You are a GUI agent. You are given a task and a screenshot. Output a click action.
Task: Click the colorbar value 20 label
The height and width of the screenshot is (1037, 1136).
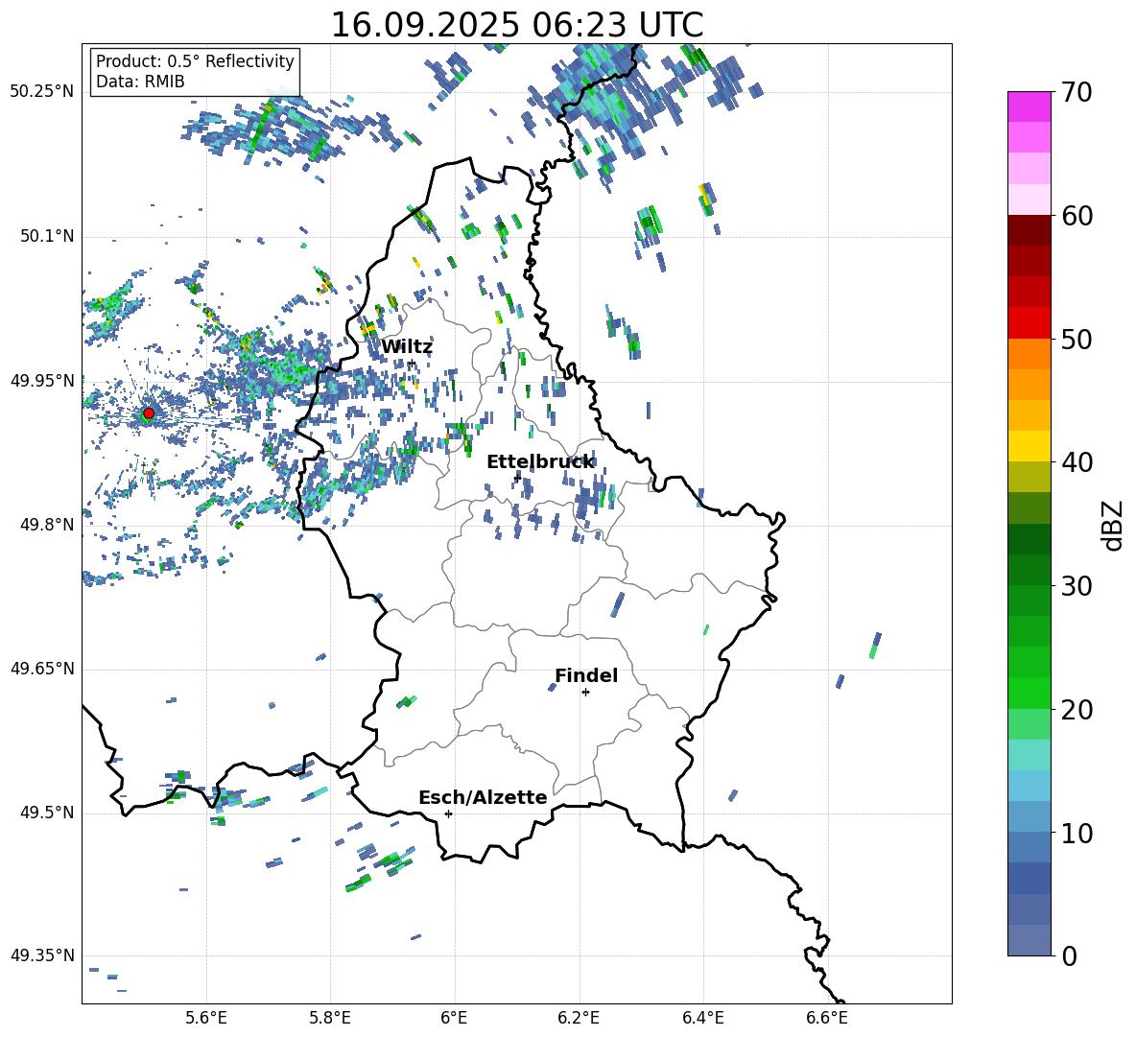point(1076,710)
